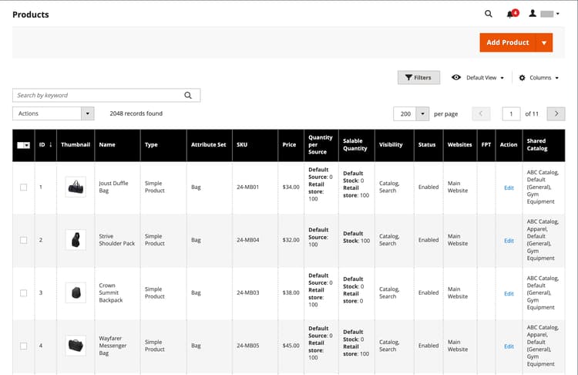Edit the Strive Shoulder Pack product

[x=509, y=241]
